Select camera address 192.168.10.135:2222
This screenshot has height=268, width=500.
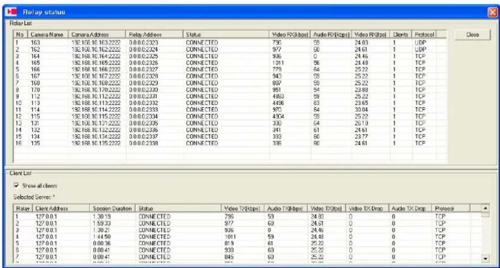[96, 143]
